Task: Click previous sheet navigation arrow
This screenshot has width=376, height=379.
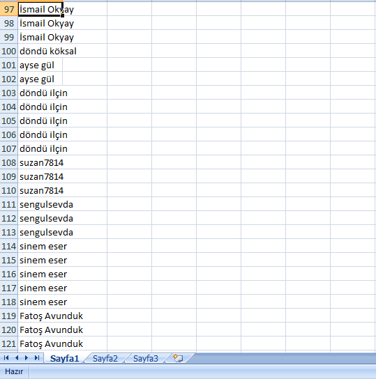Action: [17, 358]
